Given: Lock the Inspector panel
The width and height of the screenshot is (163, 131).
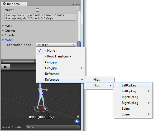Looking at the screenshot, I should click(x=73, y=4).
